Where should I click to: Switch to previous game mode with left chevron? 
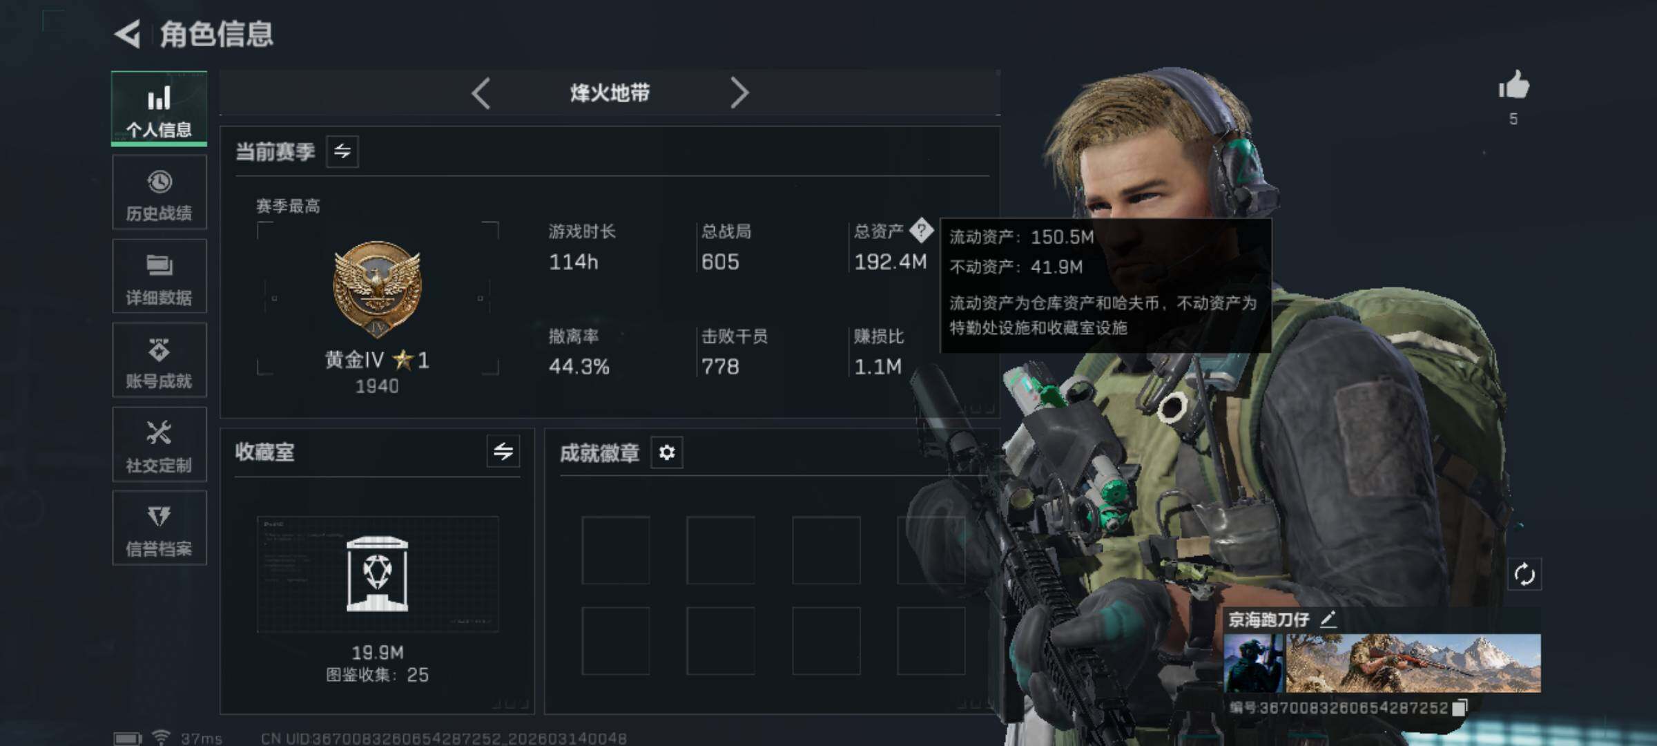click(x=481, y=93)
